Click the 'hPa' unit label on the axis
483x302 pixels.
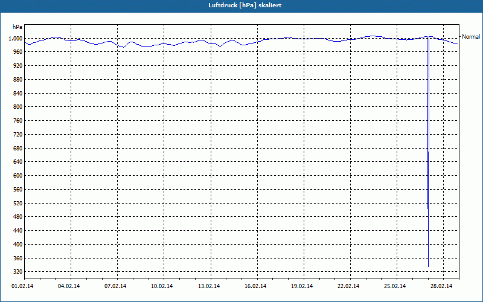[x=18, y=27]
